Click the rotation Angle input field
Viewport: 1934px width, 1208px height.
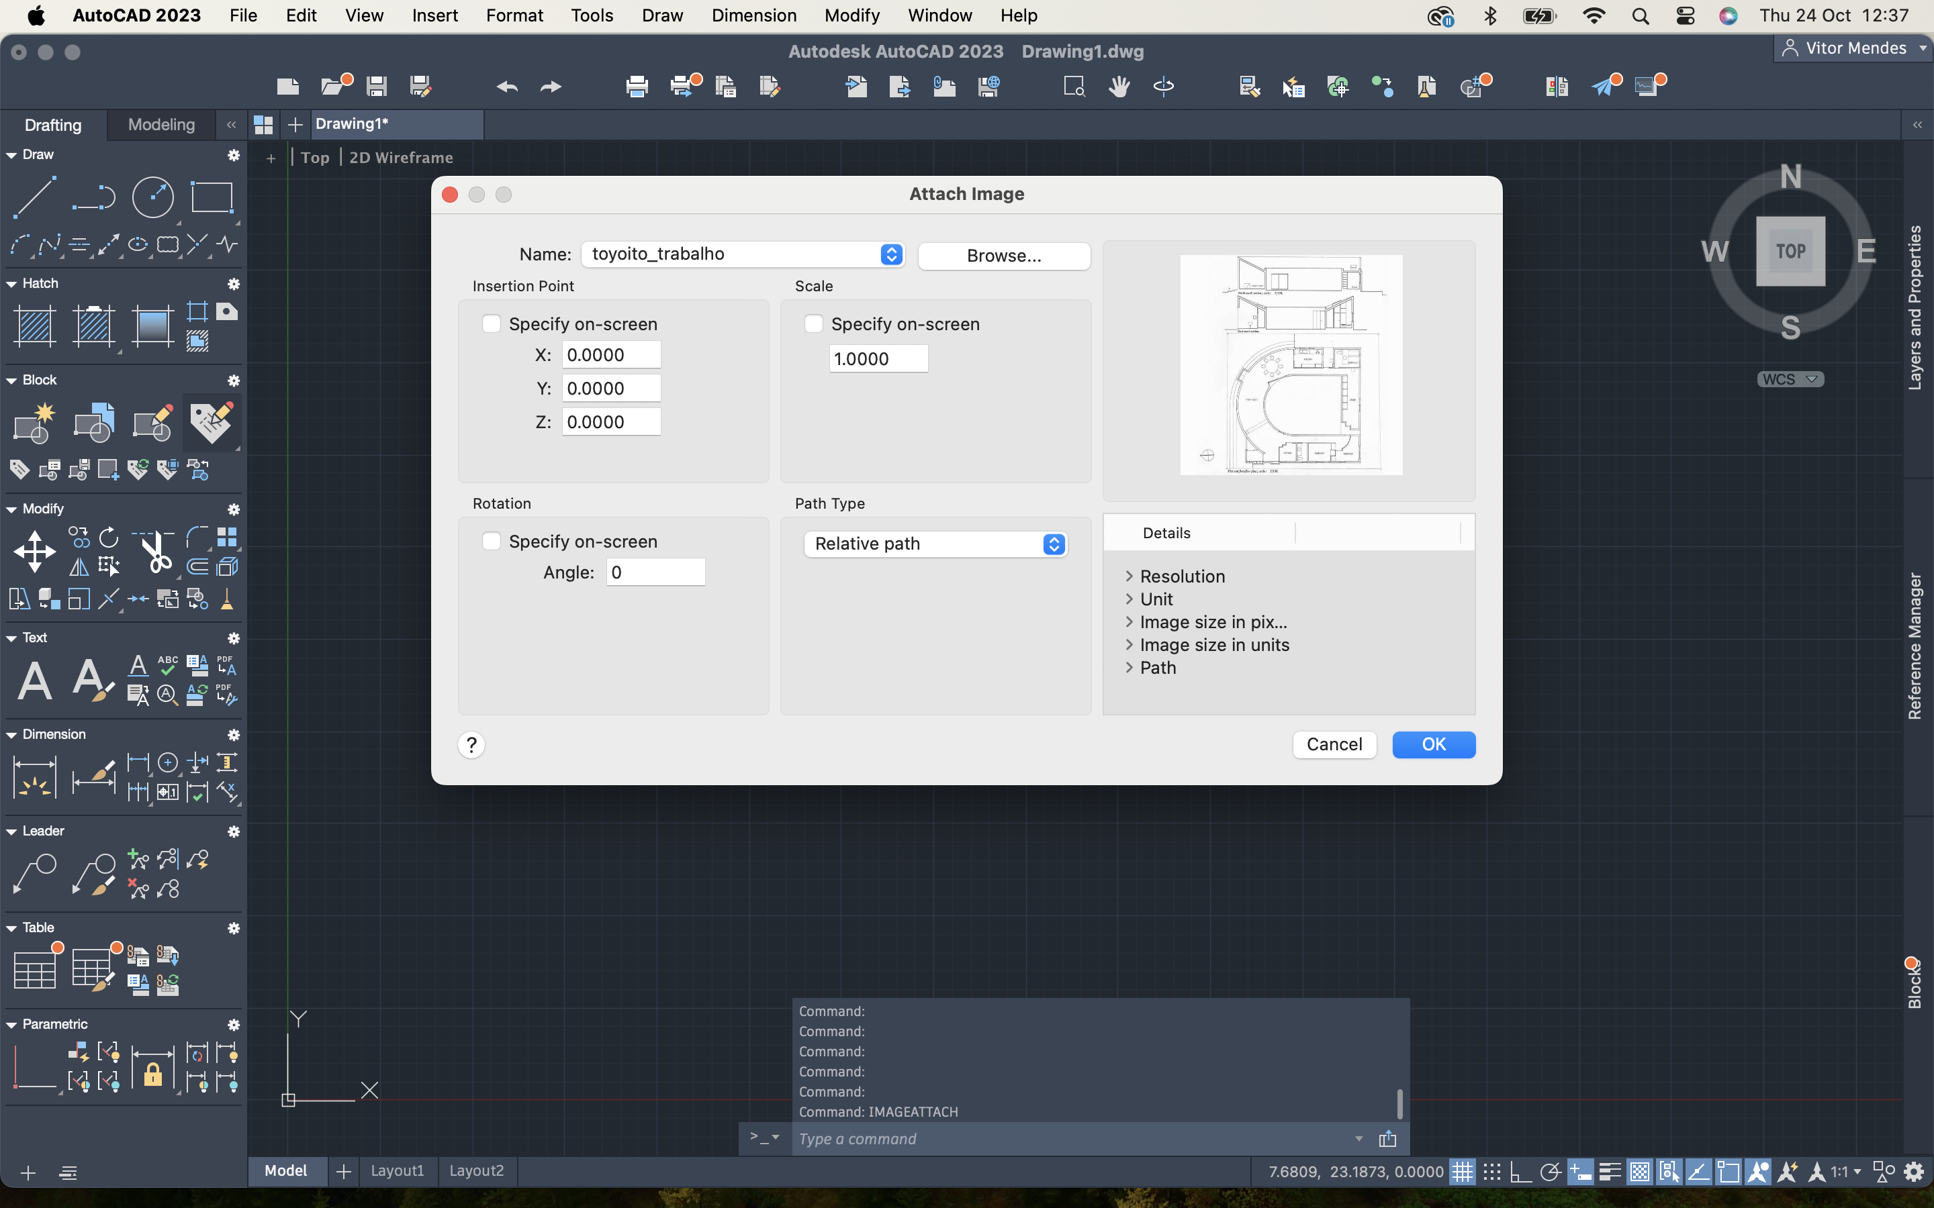coord(655,572)
